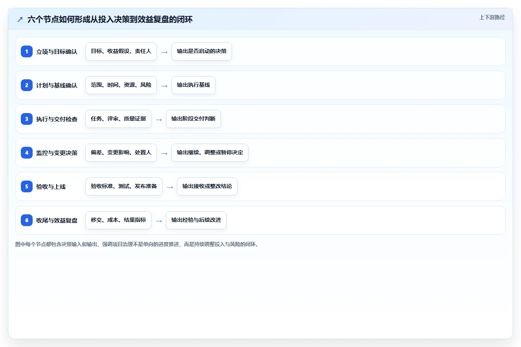Click the 上下游路径 label in header

tap(492, 18)
